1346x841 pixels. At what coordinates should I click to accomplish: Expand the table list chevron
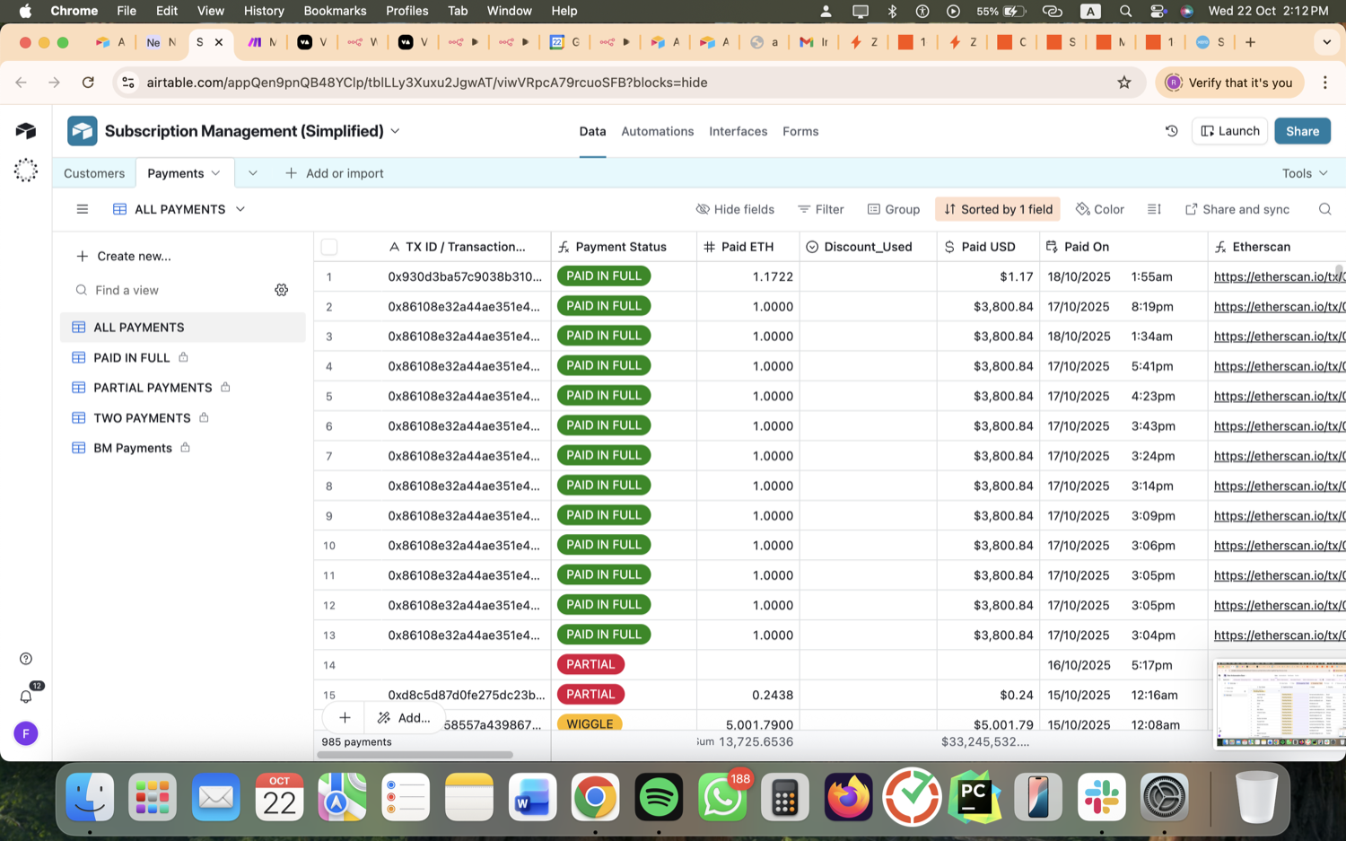tap(252, 173)
